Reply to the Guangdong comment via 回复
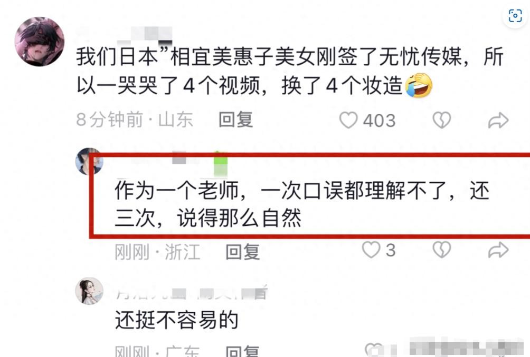The height and width of the screenshot is (357, 530). (242, 351)
